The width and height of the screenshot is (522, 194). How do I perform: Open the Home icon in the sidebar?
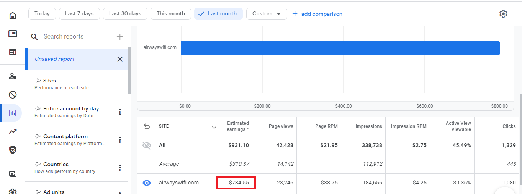13,15
